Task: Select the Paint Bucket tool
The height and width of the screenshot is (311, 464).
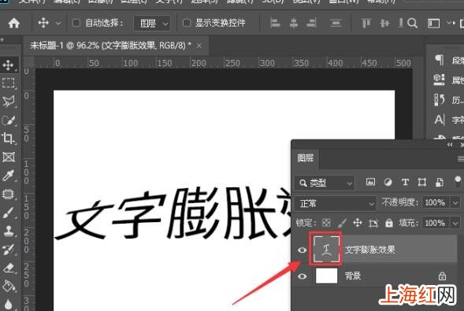Action: click(8, 286)
